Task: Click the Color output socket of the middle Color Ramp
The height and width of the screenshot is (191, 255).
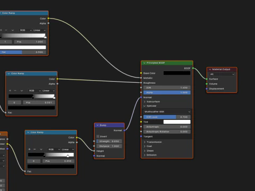Action: point(57,79)
